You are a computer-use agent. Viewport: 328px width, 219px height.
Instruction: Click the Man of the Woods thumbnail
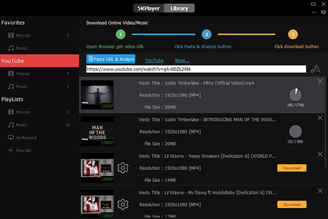click(x=97, y=131)
